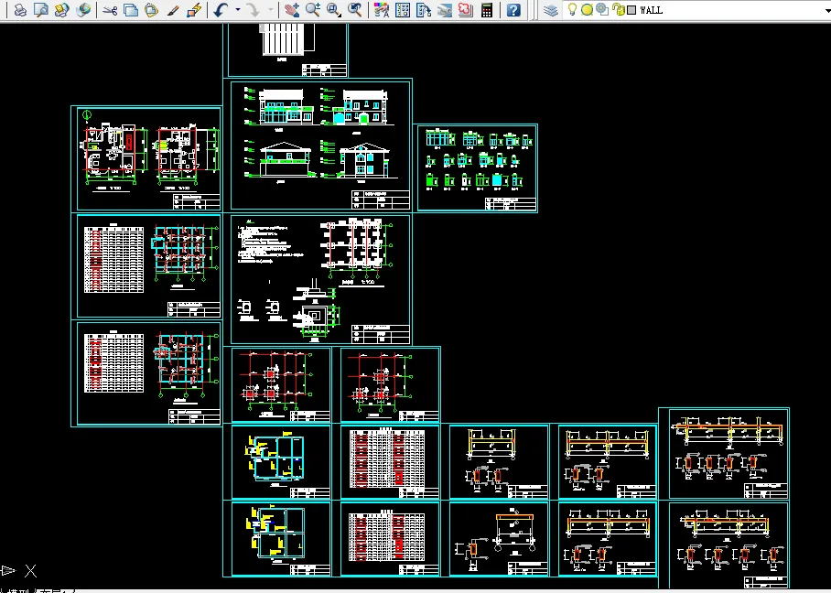Select the window and door details sheet
The image size is (831, 593).
477,168
